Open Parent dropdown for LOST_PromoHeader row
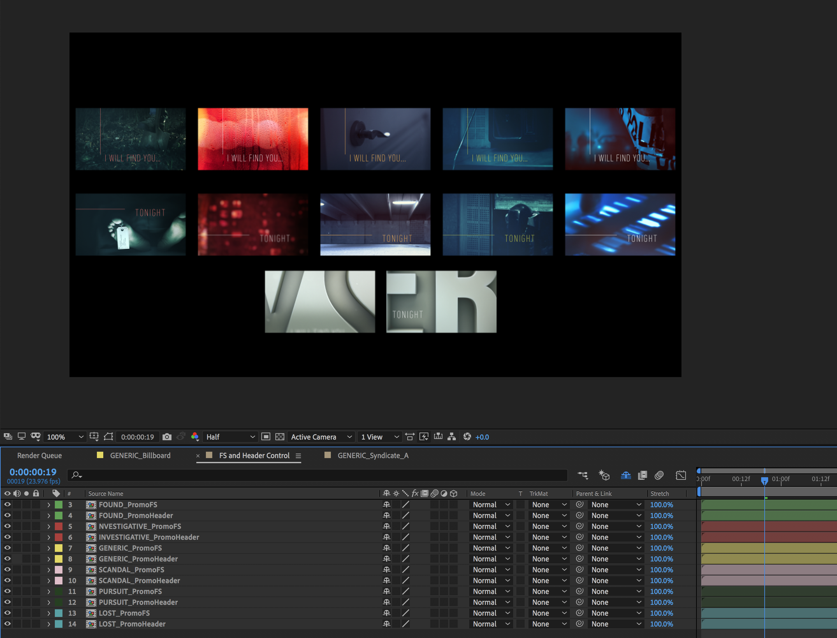This screenshot has width=837, height=638. pos(616,624)
